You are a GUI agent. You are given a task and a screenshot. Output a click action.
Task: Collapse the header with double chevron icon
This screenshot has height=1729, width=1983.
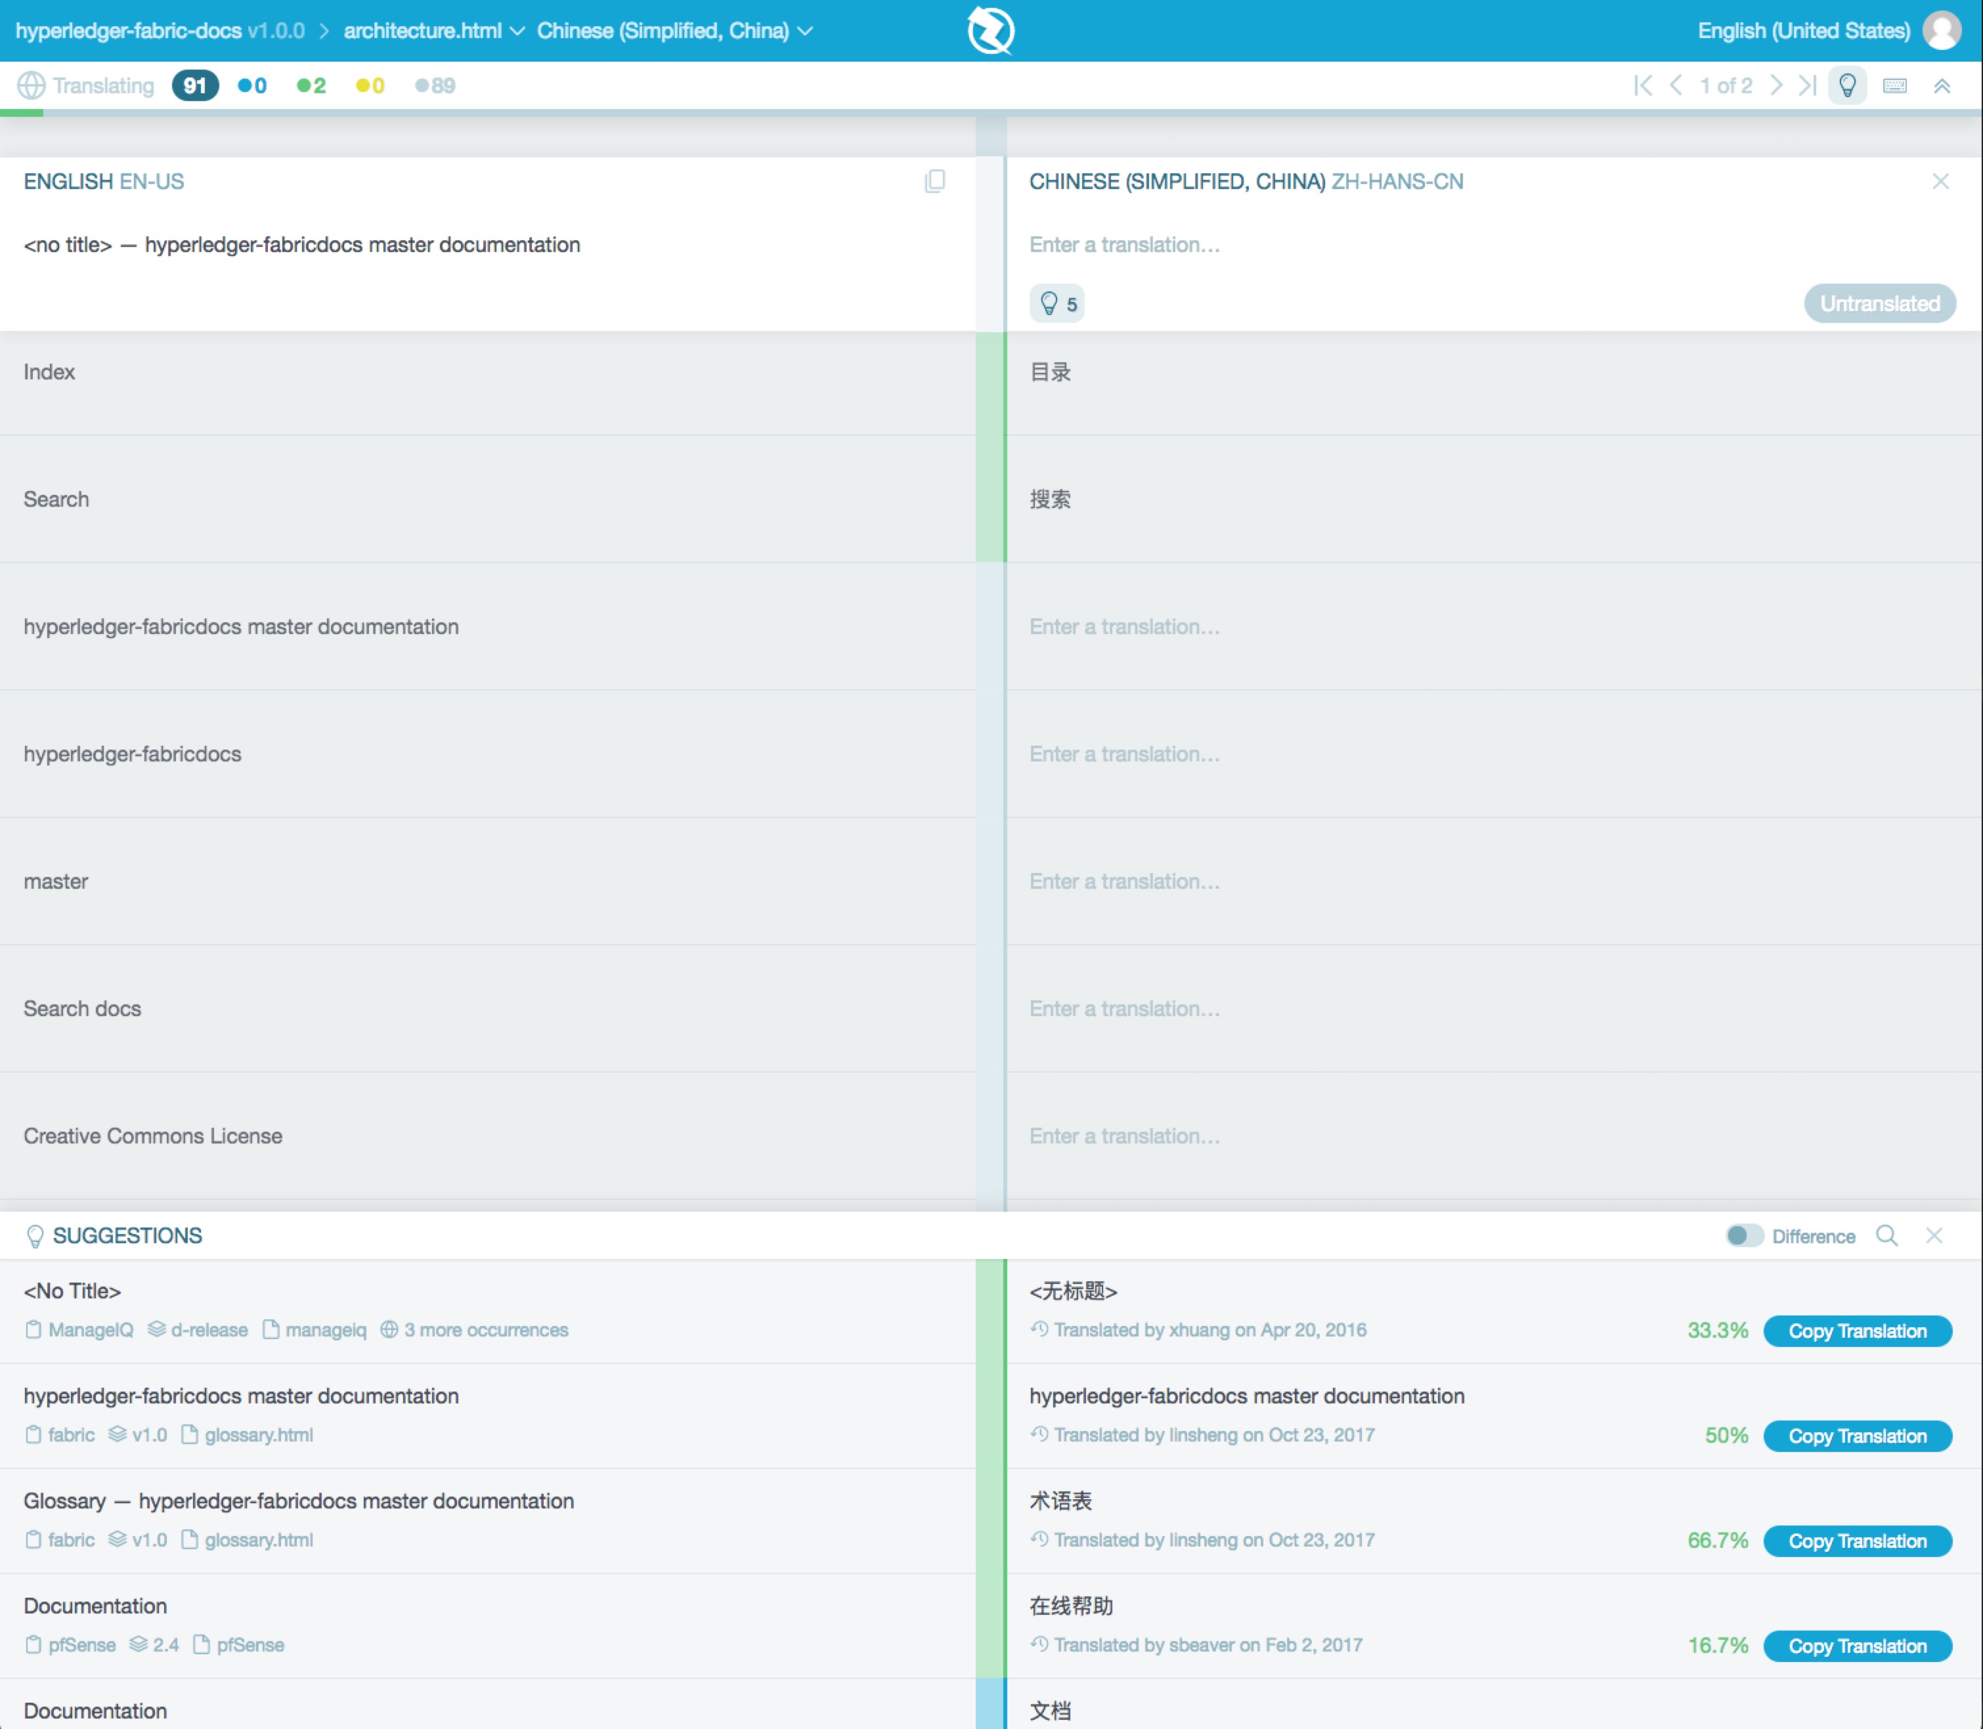1942,86
